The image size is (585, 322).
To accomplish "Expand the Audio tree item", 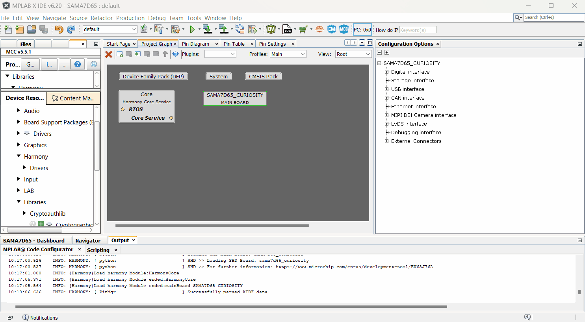I will (x=19, y=111).
